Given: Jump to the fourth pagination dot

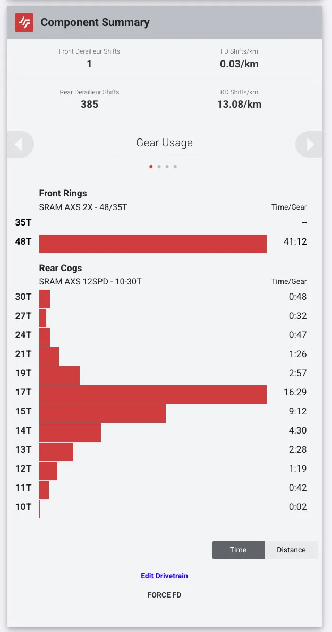Looking at the screenshot, I should pos(175,167).
